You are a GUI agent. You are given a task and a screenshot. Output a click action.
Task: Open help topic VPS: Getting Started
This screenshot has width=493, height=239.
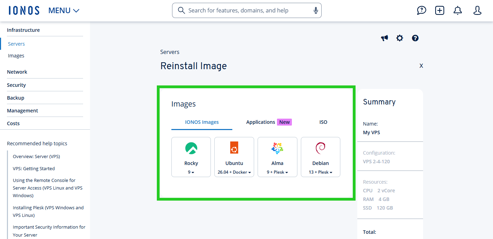point(34,169)
